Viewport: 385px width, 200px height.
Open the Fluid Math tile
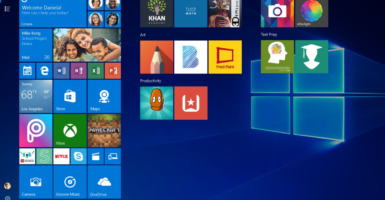coord(191,13)
